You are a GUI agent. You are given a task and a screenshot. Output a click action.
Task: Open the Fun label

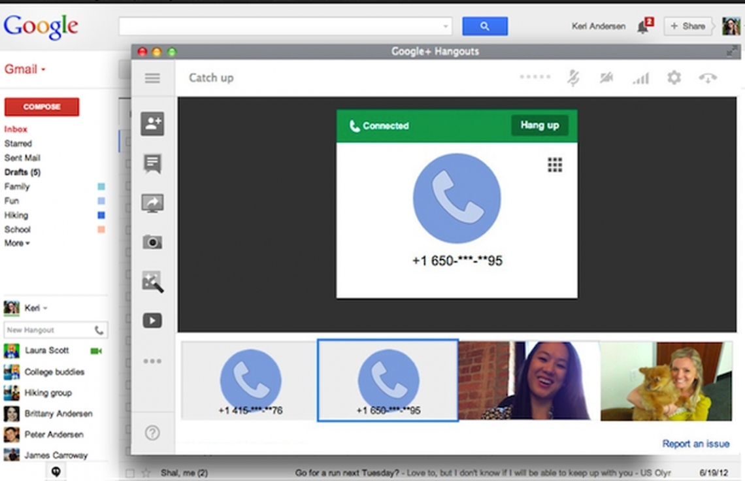coord(11,201)
